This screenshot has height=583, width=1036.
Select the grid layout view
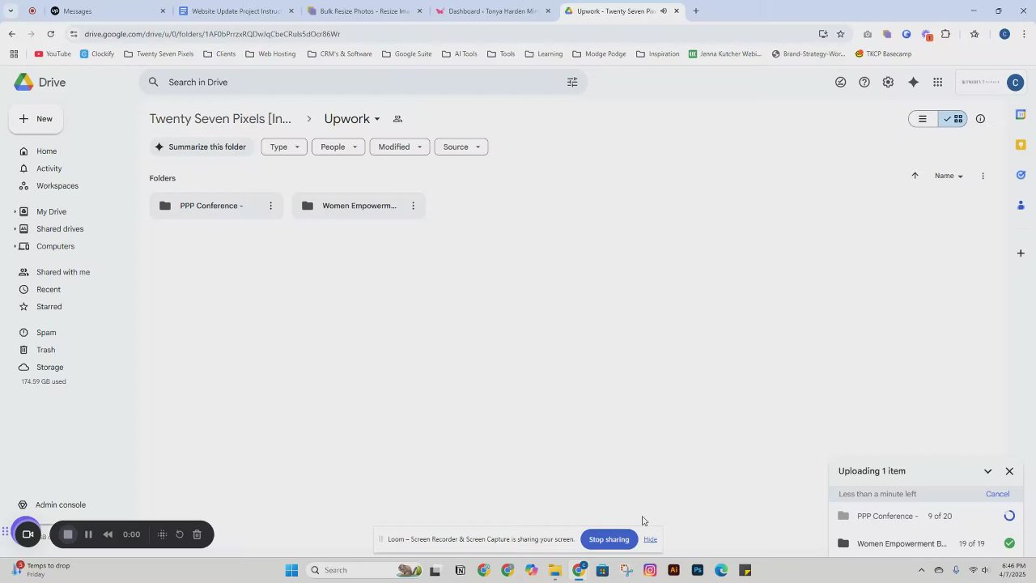953,119
